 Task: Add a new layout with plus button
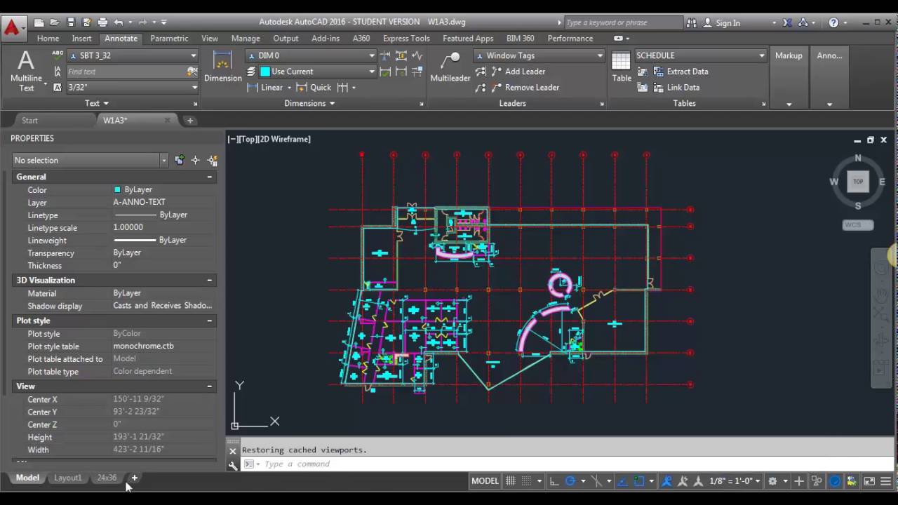tap(134, 478)
